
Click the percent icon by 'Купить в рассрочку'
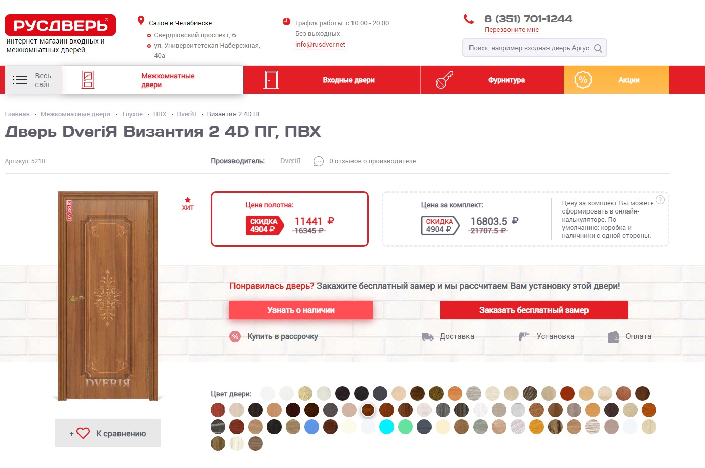pyautogui.click(x=235, y=336)
